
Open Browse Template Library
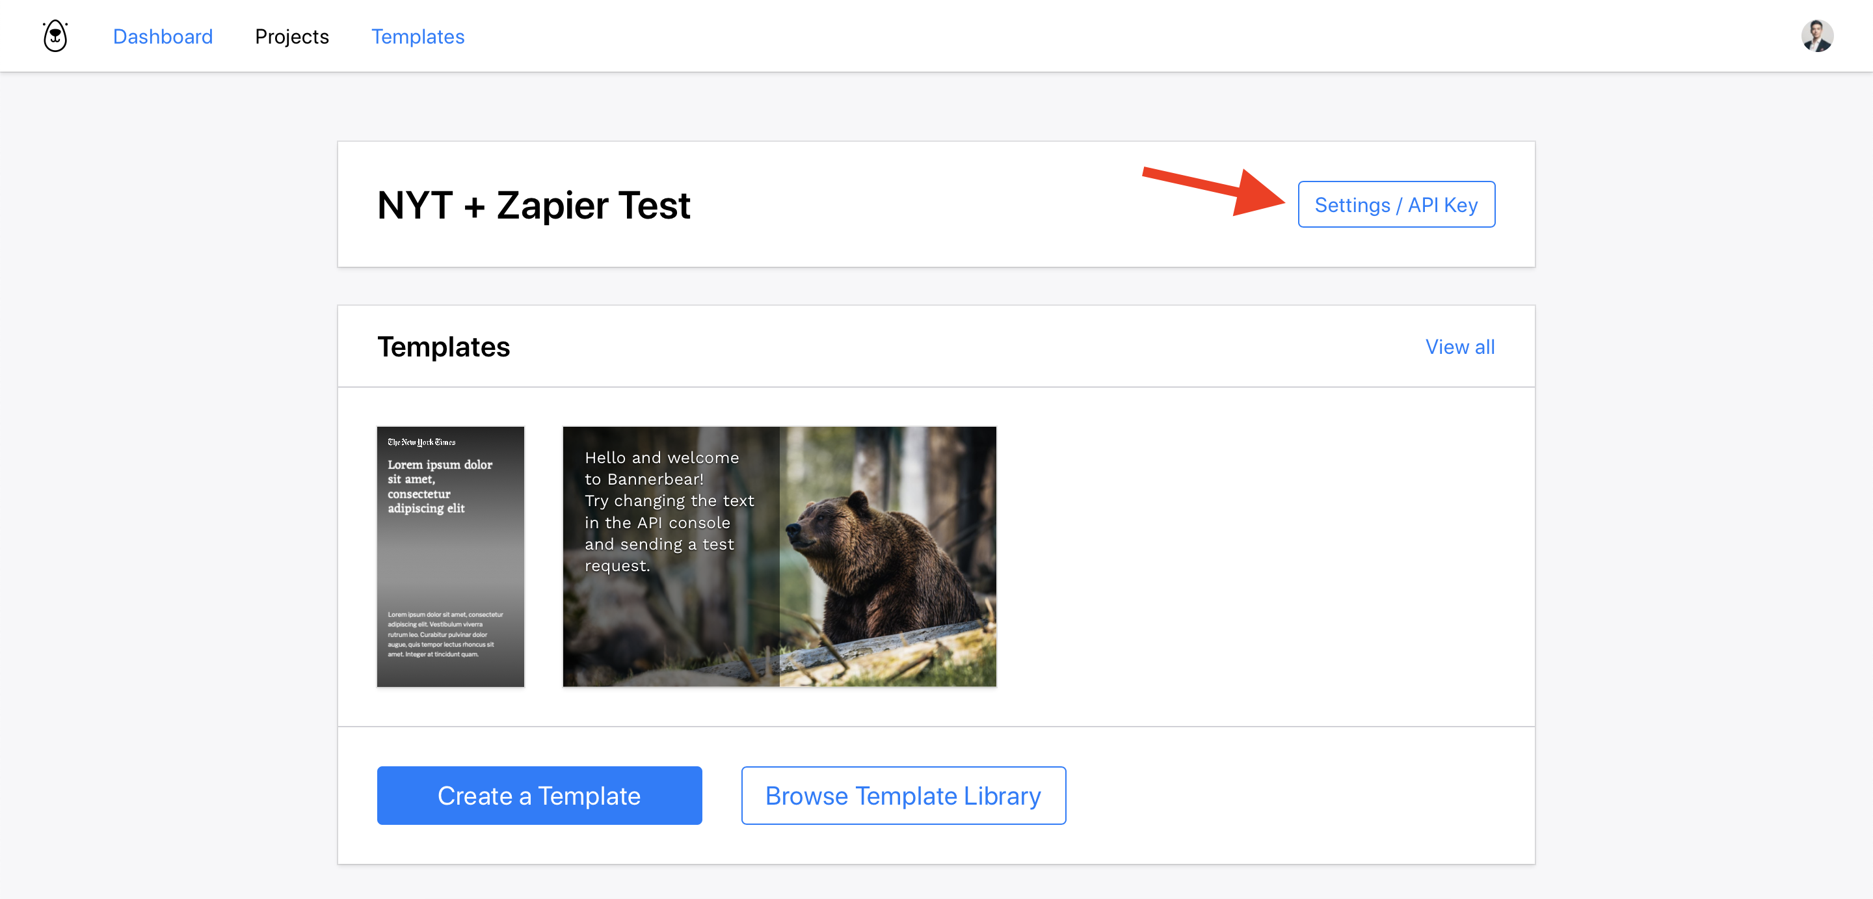tap(902, 796)
